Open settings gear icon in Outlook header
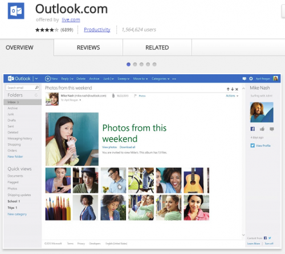This screenshot has height=254, width=285. pos(251,79)
